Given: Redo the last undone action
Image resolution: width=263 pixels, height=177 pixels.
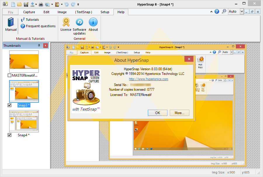Looking at the screenshot, I should point(73,4).
